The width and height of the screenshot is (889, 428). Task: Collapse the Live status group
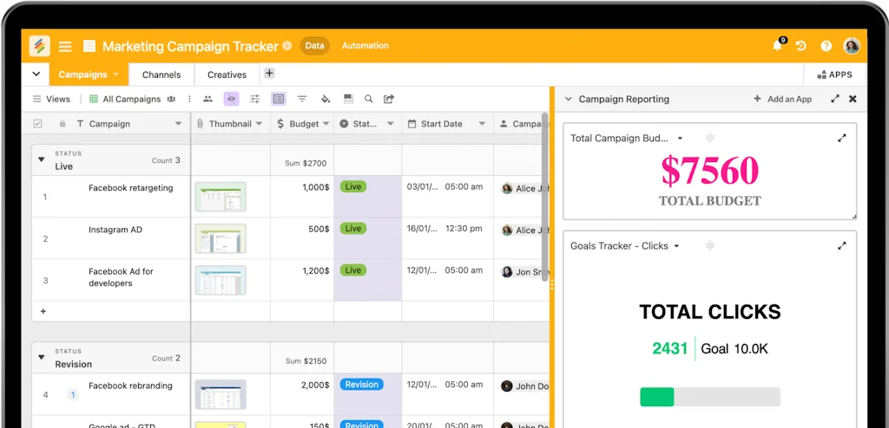point(42,159)
